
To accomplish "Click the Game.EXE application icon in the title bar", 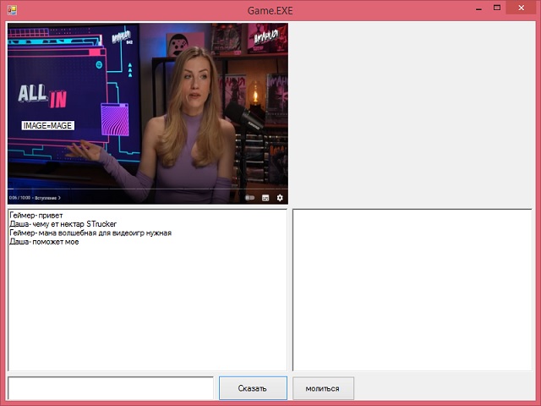I will coord(12,10).
